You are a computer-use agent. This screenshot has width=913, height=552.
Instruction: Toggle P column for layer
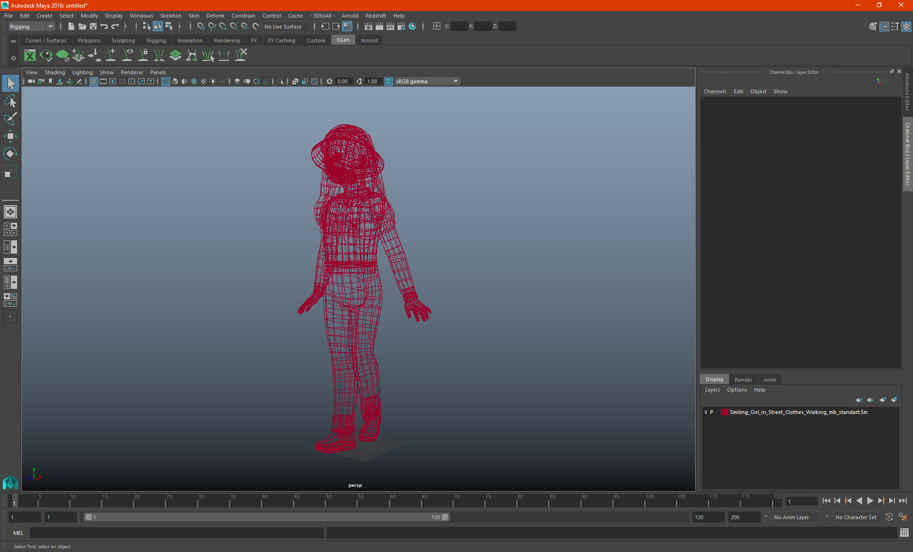pos(712,412)
